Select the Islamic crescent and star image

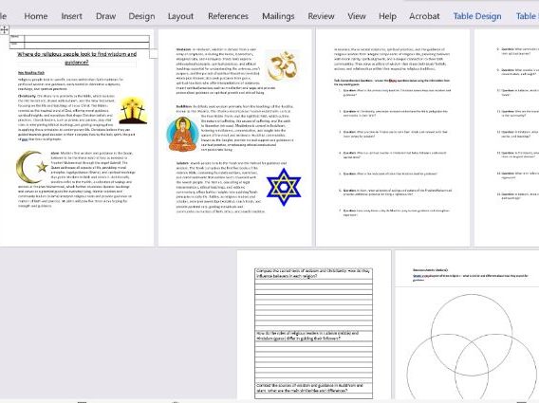(x=32, y=167)
